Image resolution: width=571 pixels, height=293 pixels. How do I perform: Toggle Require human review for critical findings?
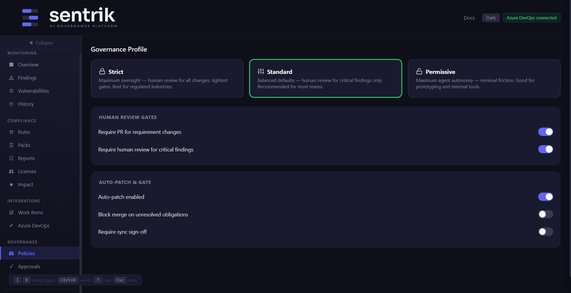click(x=545, y=149)
